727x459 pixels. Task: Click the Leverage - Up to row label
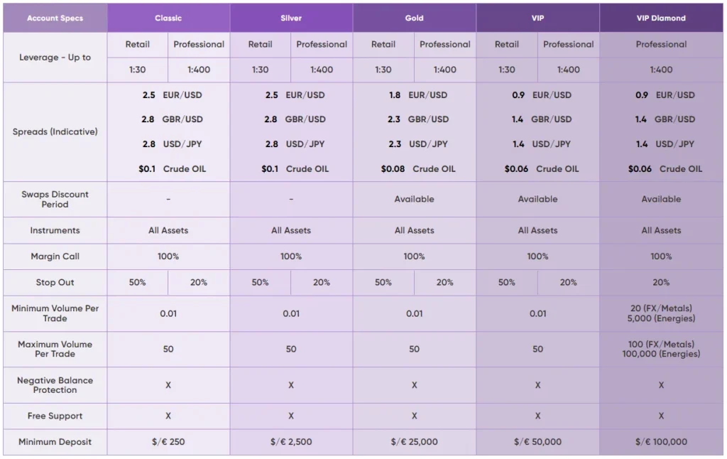coord(55,58)
